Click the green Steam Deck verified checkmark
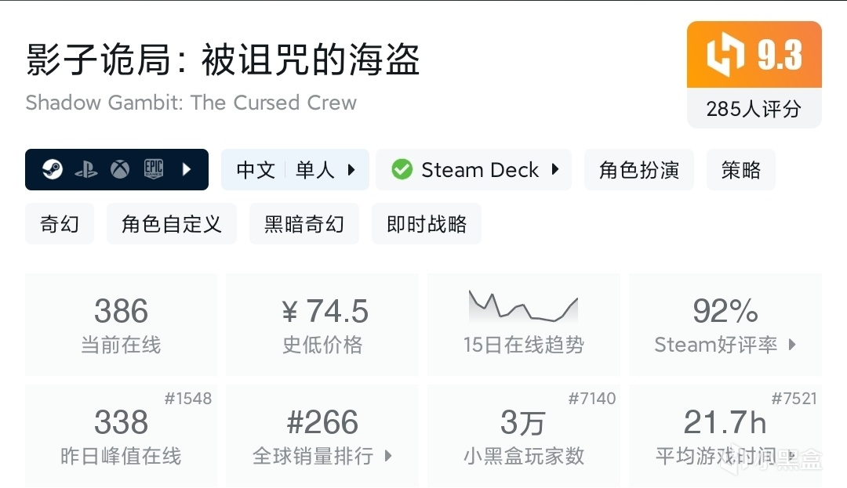 coord(402,170)
